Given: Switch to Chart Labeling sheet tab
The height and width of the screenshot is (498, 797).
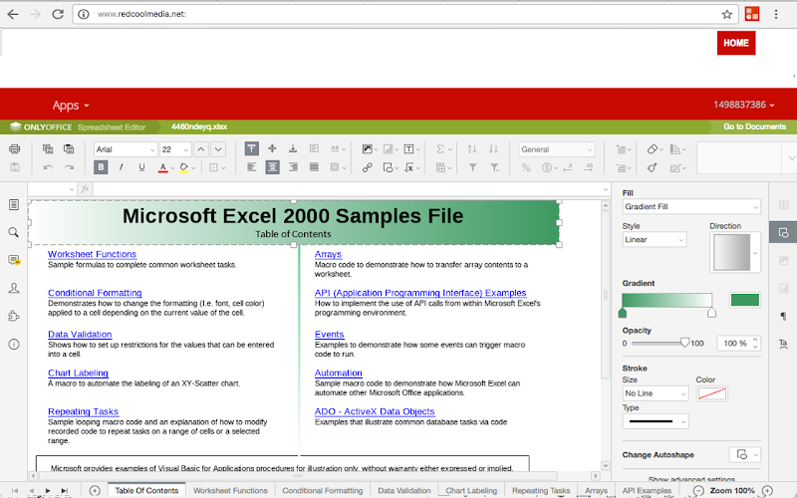Looking at the screenshot, I should (x=471, y=490).
